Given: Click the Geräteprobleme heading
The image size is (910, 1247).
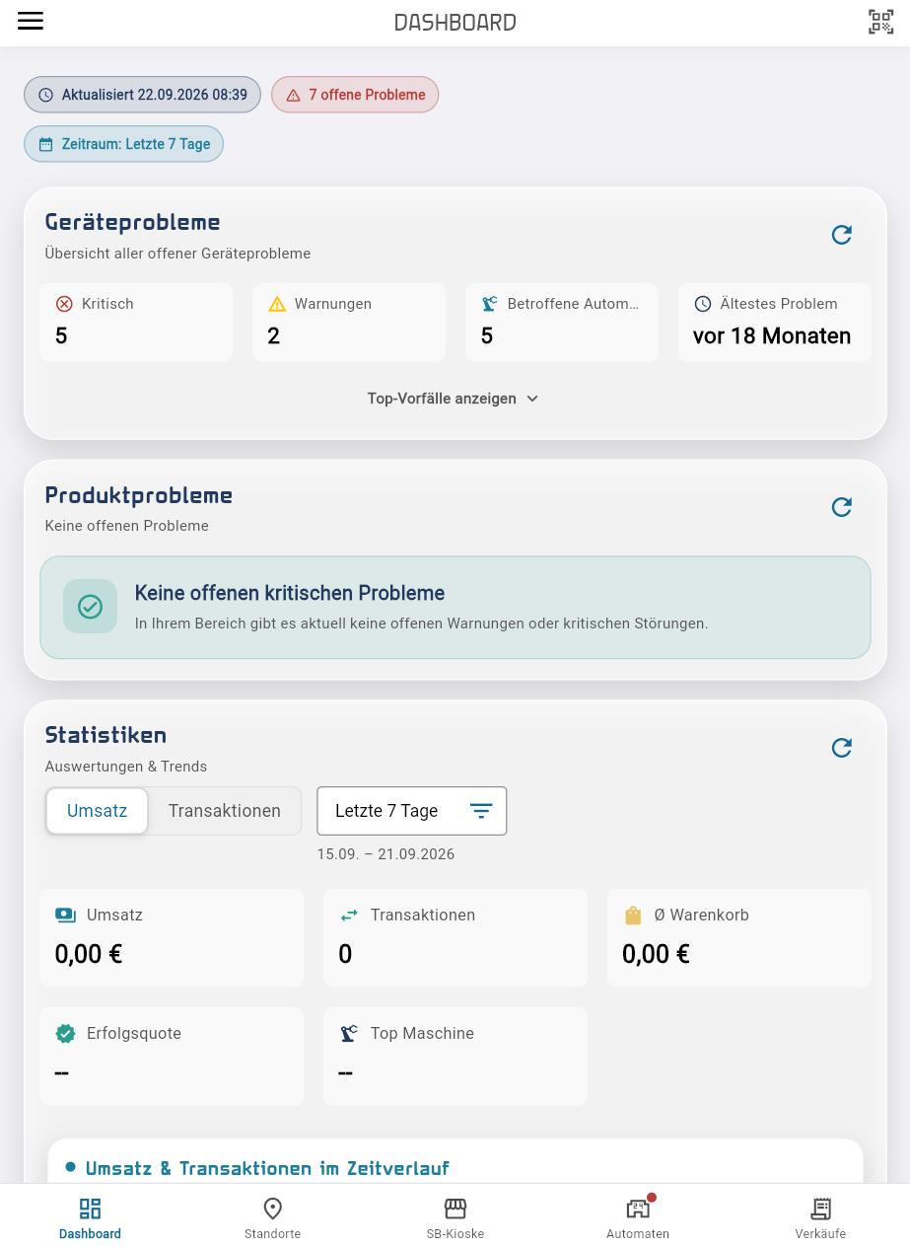Looking at the screenshot, I should click(133, 222).
